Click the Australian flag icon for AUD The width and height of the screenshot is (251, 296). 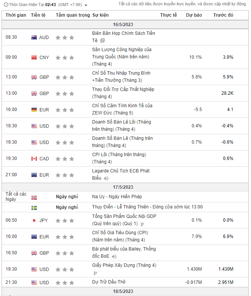pyautogui.click(x=34, y=38)
